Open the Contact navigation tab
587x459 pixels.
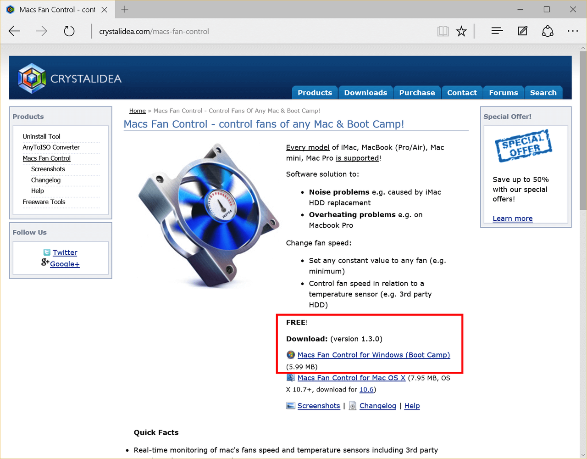point(462,93)
